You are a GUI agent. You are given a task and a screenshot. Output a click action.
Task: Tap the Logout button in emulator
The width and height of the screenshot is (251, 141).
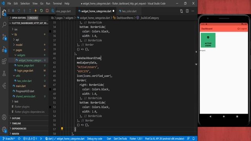242,29
